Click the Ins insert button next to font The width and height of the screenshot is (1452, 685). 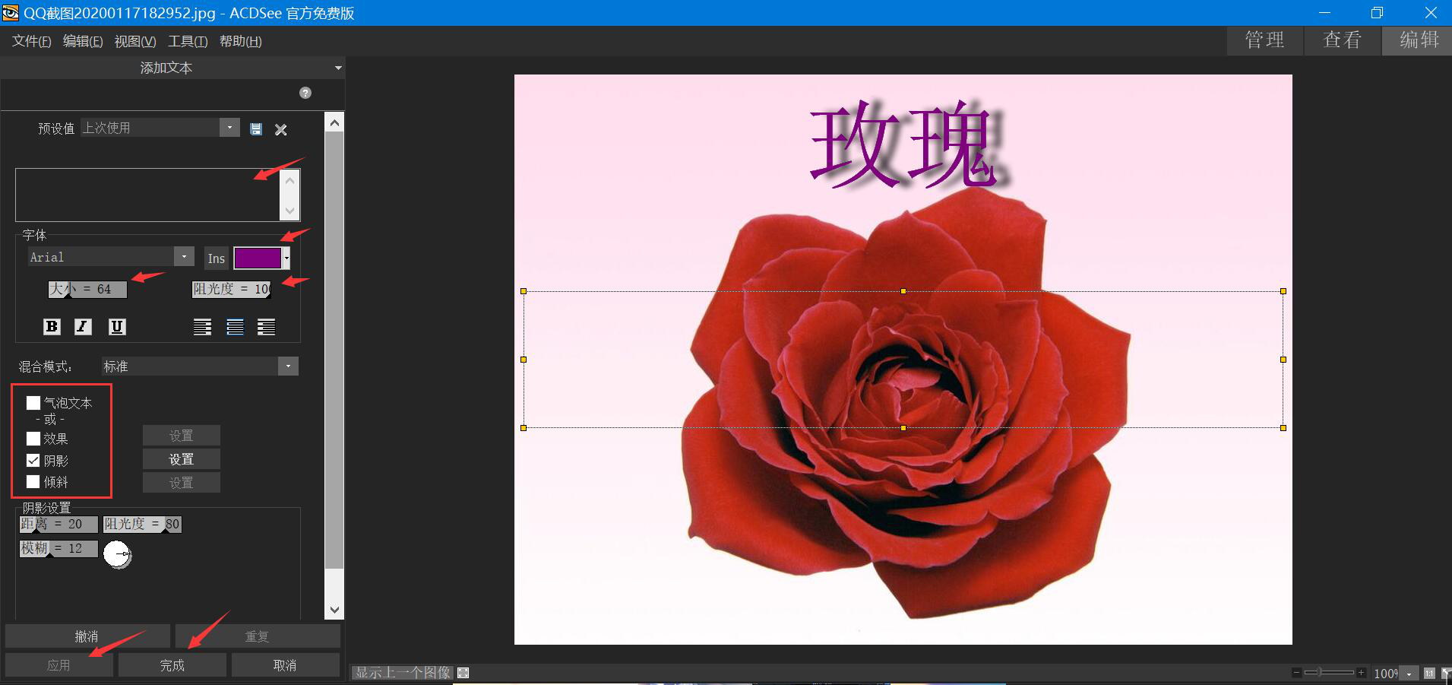pyautogui.click(x=217, y=258)
